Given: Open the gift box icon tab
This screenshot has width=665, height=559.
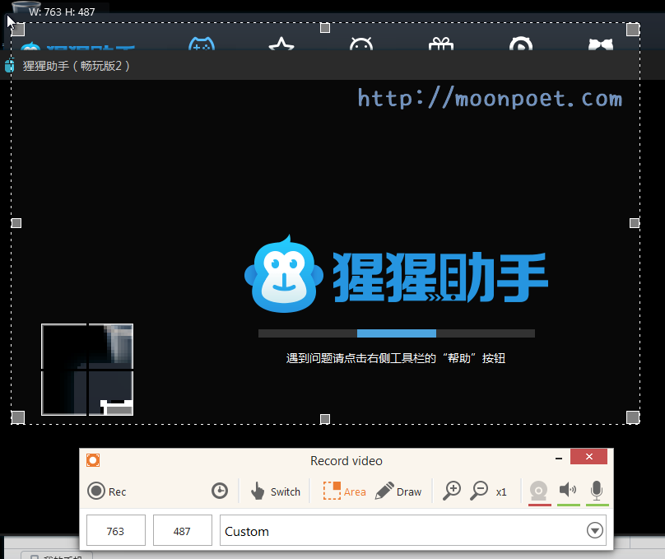Looking at the screenshot, I should tap(441, 45).
